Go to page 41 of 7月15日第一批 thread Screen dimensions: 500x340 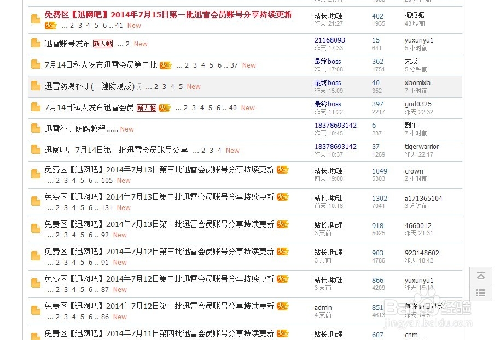coord(119,26)
